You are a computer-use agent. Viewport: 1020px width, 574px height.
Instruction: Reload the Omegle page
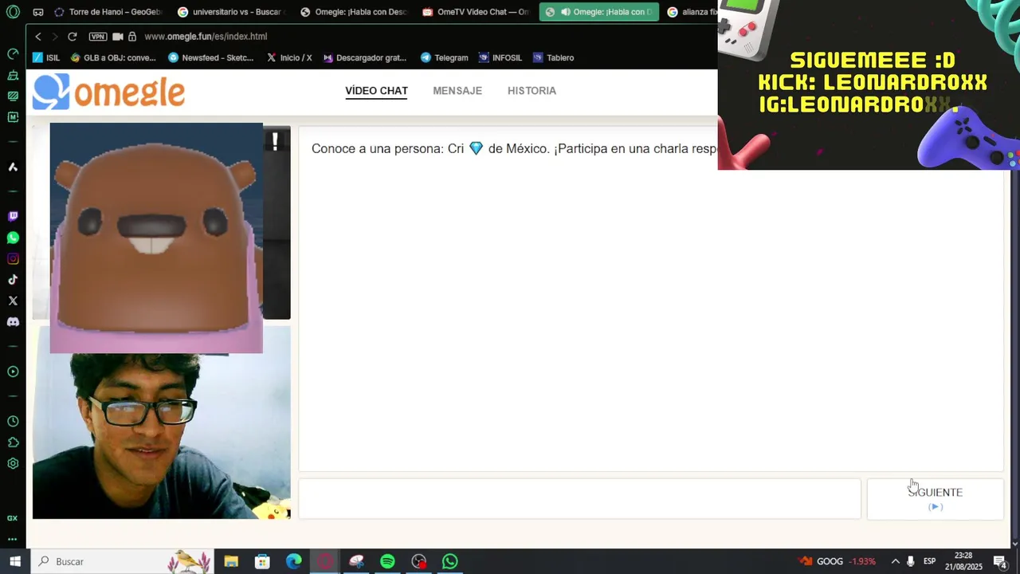[x=72, y=37]
